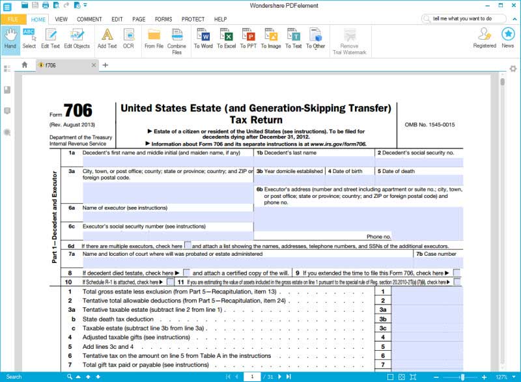The width and height of the screenshot is (521, 382).
Task: Open the zoom percentage dropdown arrow
Action: 514,377
